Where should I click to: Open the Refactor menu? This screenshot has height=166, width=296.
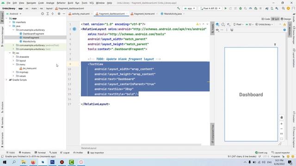pyautogui.click(x=61, y=3)
